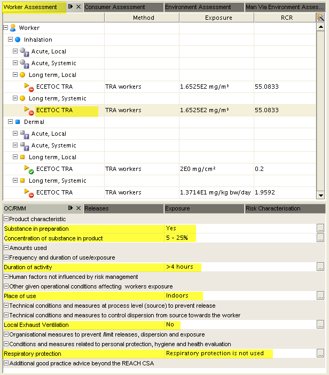Collapse Organisational measures to prevent releases section

(x=6, y=334)
